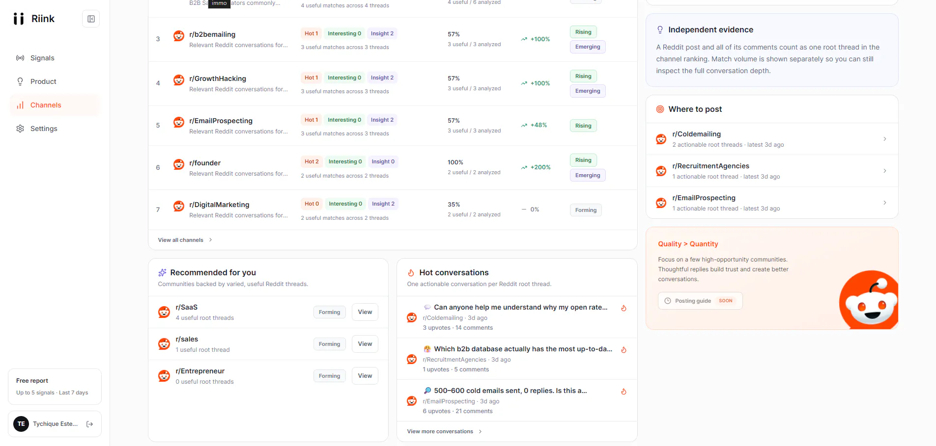
Task: Click the Emerging badge in r/founder row
Action: click(x=588, y=175)
